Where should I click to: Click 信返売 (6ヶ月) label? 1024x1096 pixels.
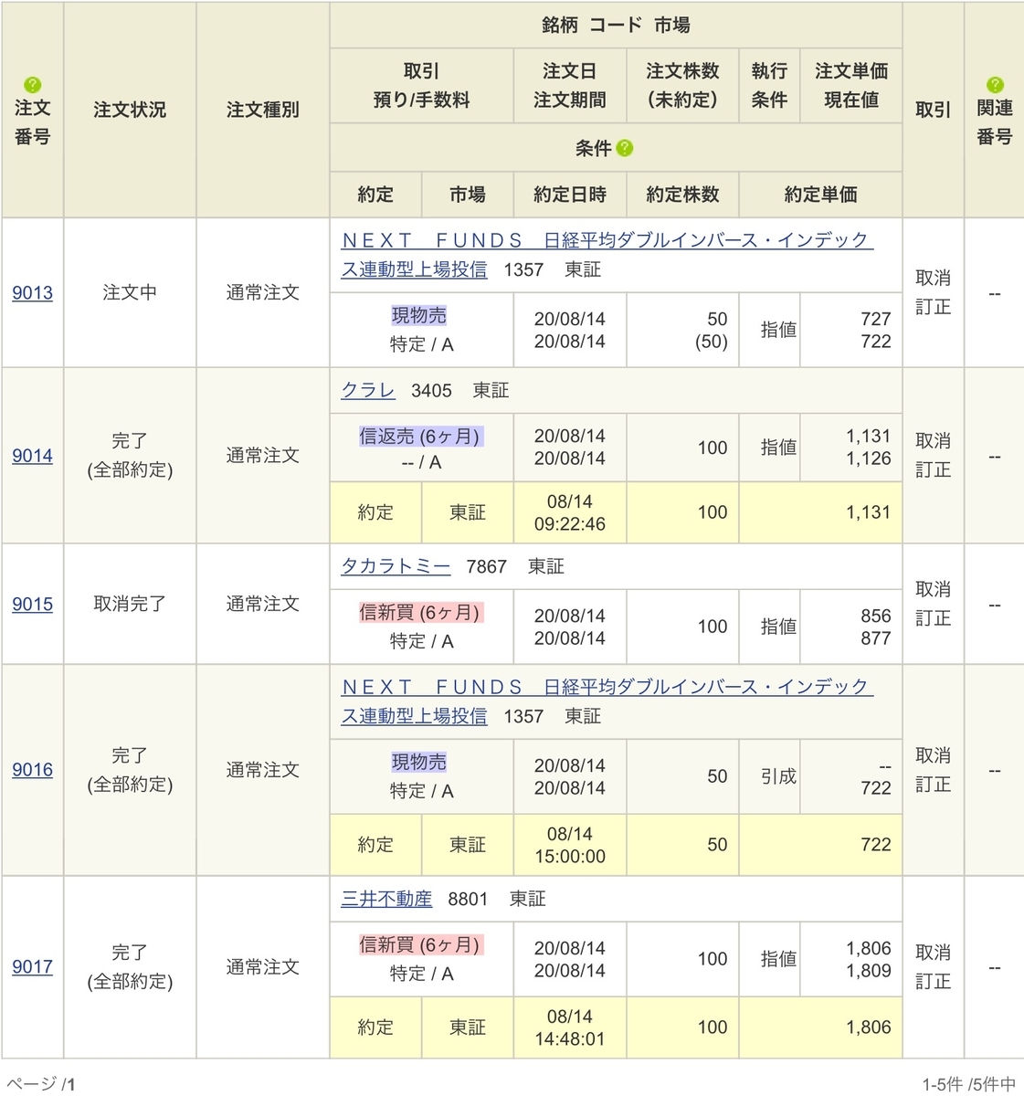pos(420,437)
